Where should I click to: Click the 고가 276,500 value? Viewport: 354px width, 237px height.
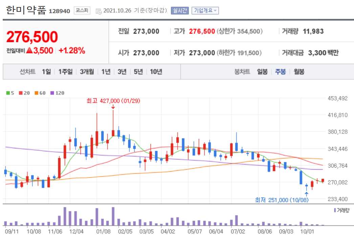click(x=202, y=31)
